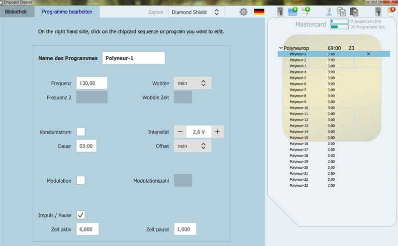Click the clipboard paste icon
This screenshot has width=398, height=246.
coord(354,11)
